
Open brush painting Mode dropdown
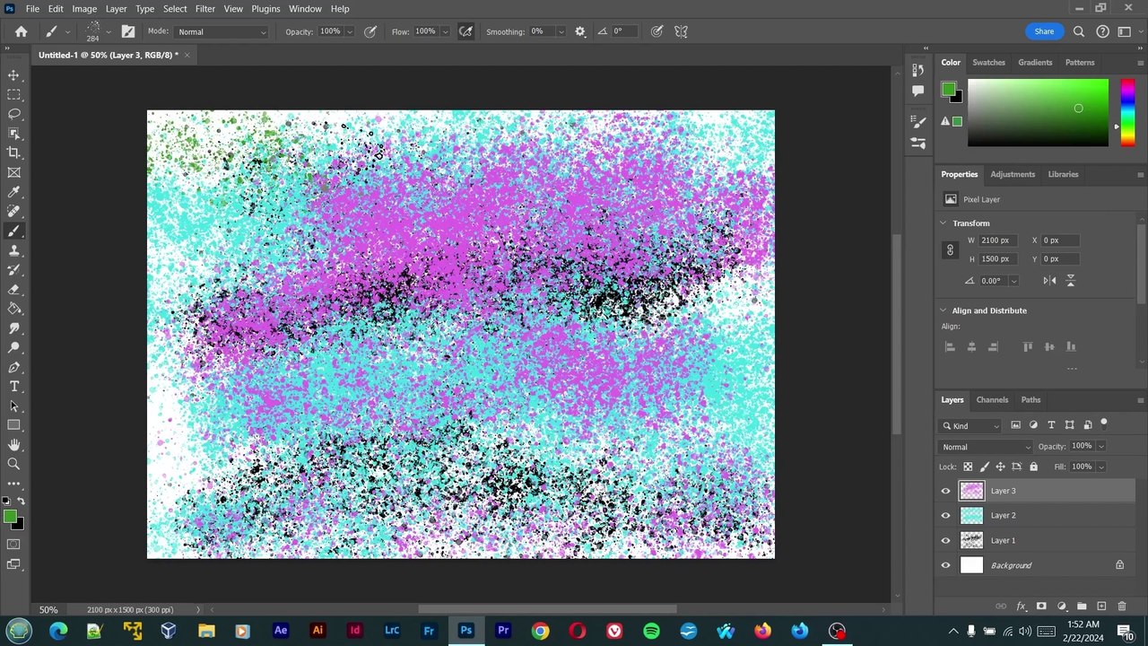tap(222, 31)
